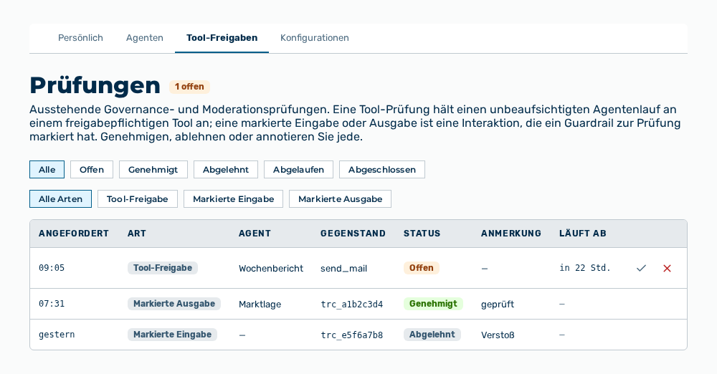The height and width of the screenshot is (374, 717).
Task: Click the Wochenbericht agent cell
Action: click(x=271, y=269)
